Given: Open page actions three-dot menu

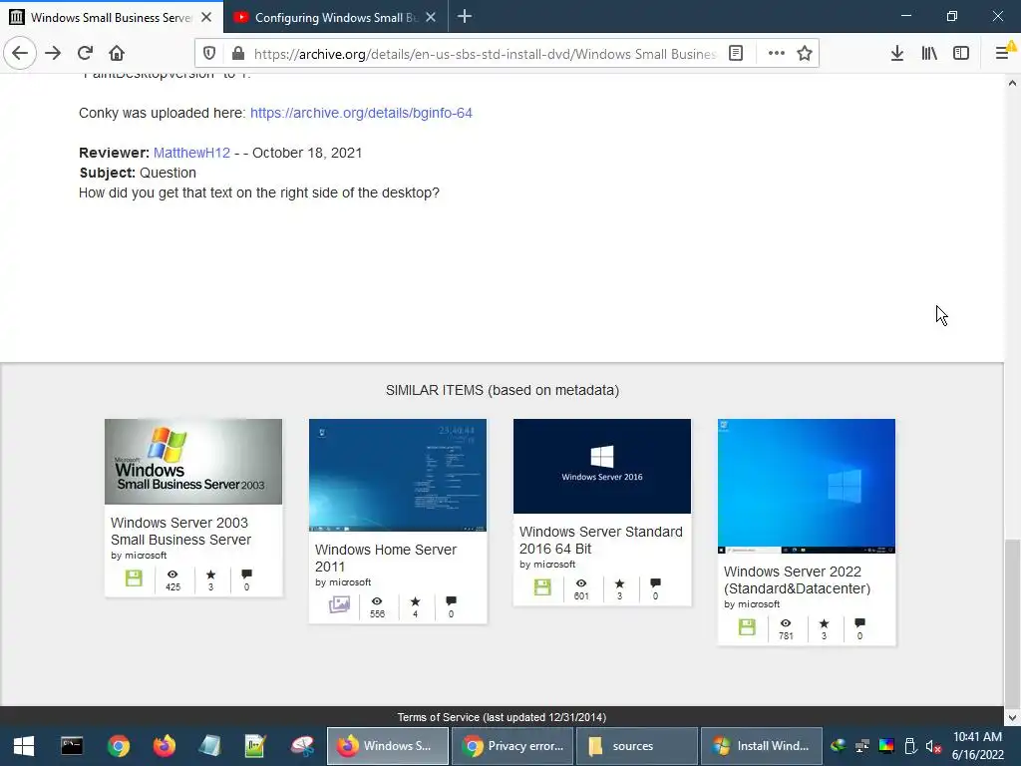Looking at the screenshot, I should coord(776,54).
